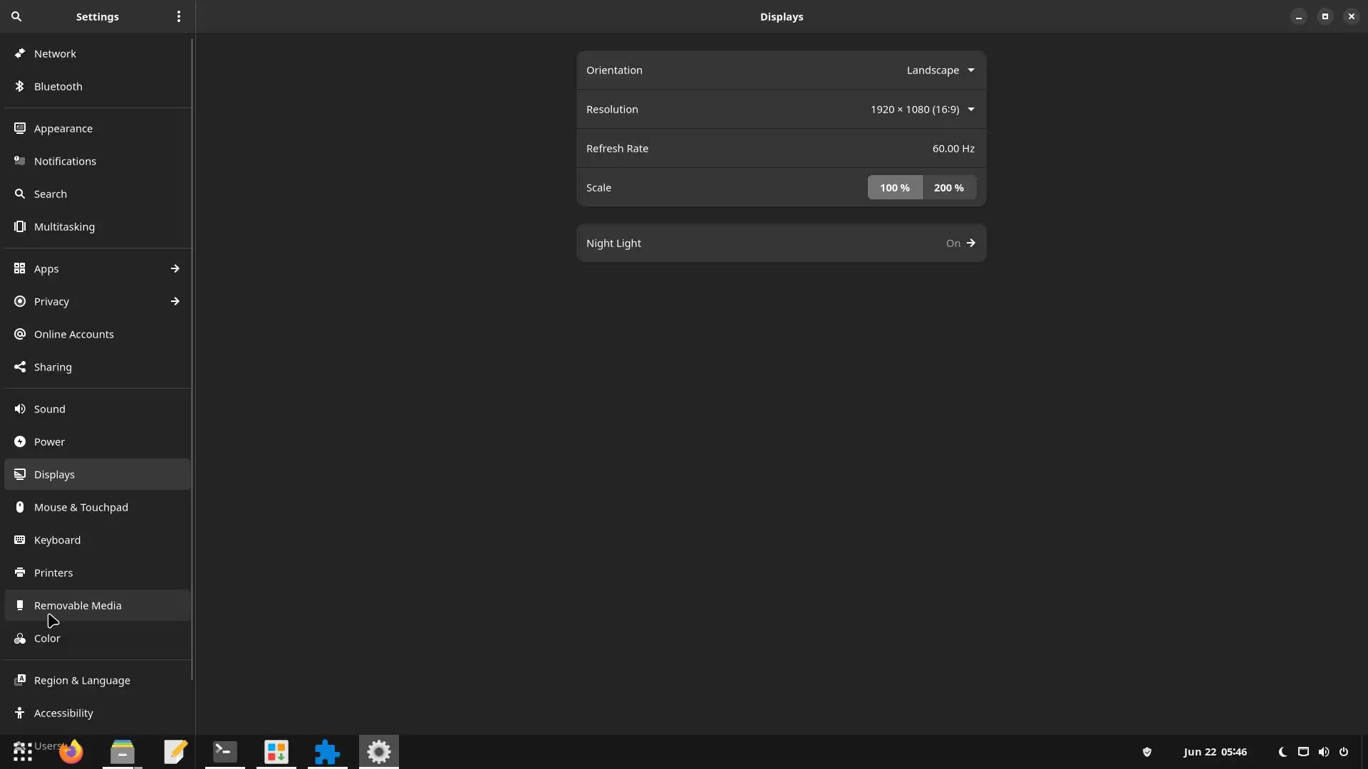Select the 200 % scale option
This screenshot has width=1368, height=769.
pos(948,187)
